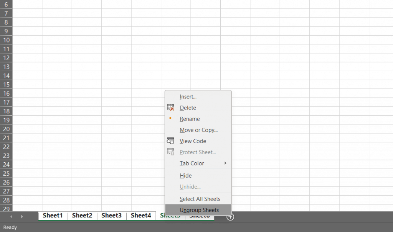This screenshot has width=393, height=232.
Task: Hide the selected sheets via Hide
Action: pos(185,176)
